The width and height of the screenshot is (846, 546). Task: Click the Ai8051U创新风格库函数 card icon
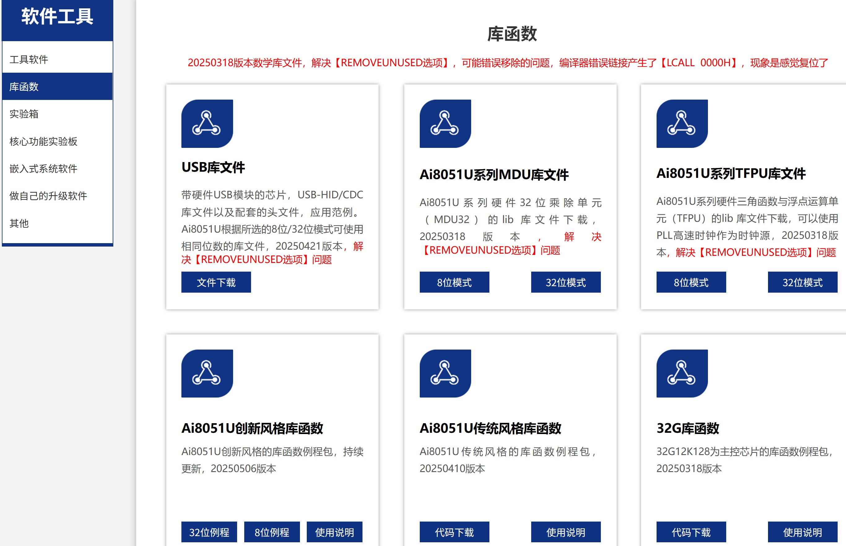pyautogui.click(x=207, y=373)
